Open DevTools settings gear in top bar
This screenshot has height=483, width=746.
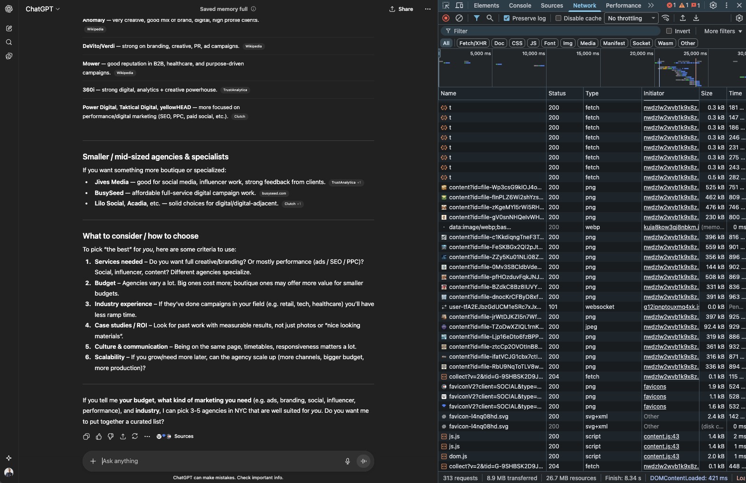coord(713,6)
